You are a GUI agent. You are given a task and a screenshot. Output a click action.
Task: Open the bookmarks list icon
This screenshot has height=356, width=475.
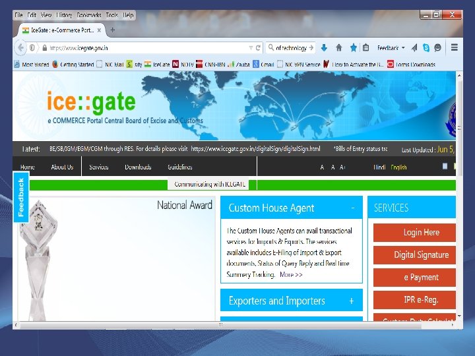pyautogui.click(x=365, y=48)
